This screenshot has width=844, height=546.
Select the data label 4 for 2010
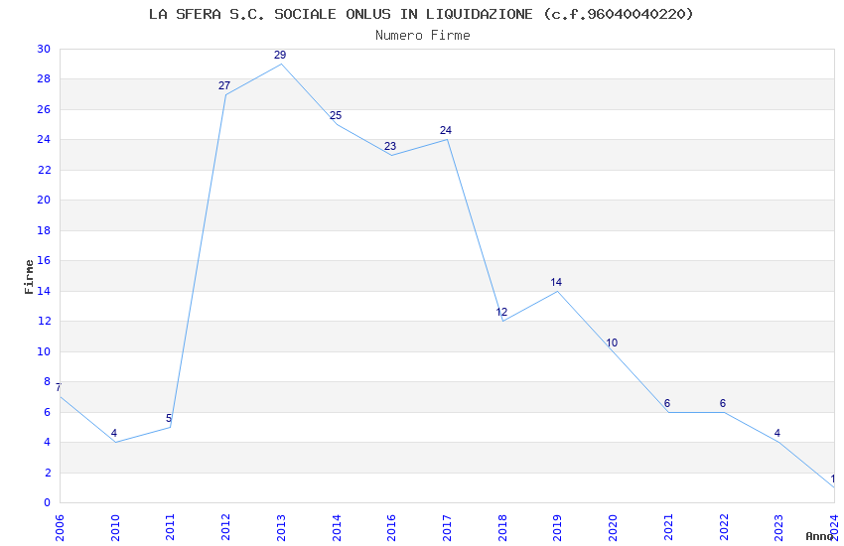(113, 434)
